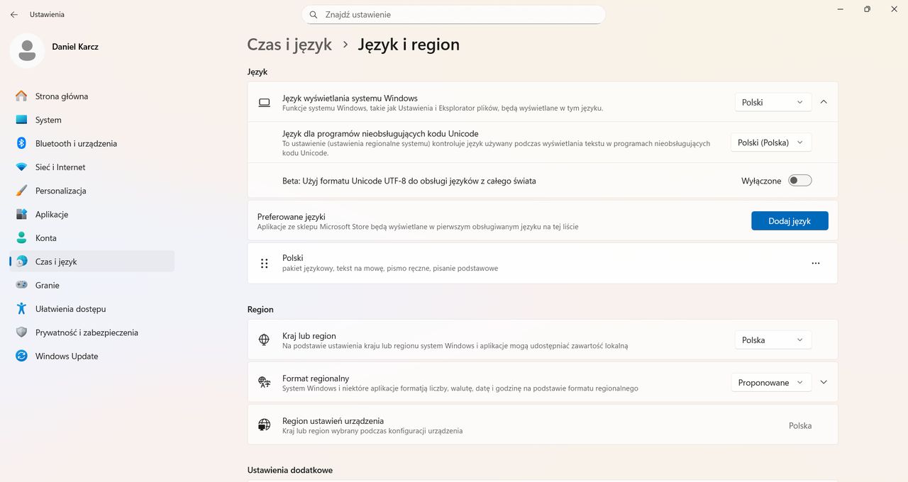
Task: Select the Sieć i Internet sidebar icon
Action: click(x=21, y=167)
